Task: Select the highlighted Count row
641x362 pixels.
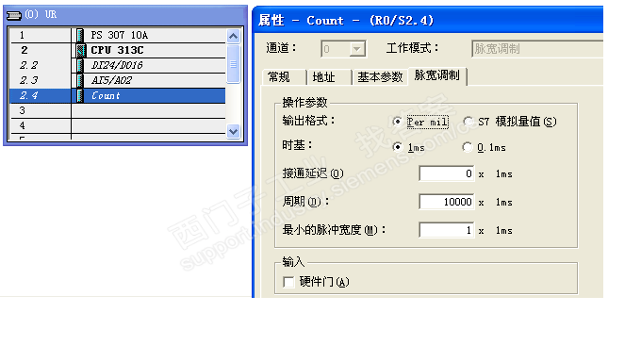Action: click(118, 96)
